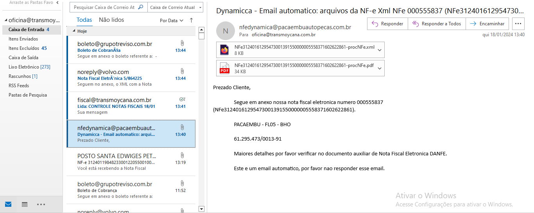Collapse the Hoje group header
The image size is (534, 213).
pos(74,31)
